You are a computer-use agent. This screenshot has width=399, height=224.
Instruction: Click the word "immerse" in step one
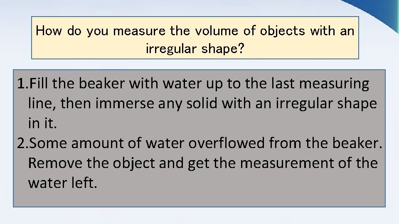click(125, 103)
